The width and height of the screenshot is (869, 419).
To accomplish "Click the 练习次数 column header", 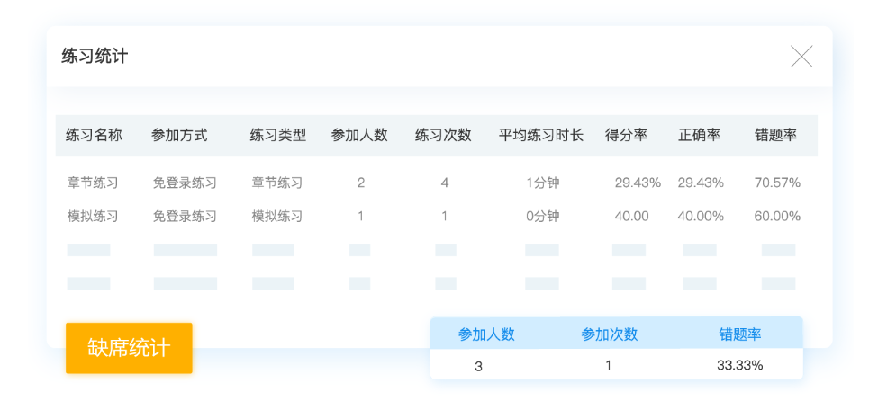I will (443, 136).
